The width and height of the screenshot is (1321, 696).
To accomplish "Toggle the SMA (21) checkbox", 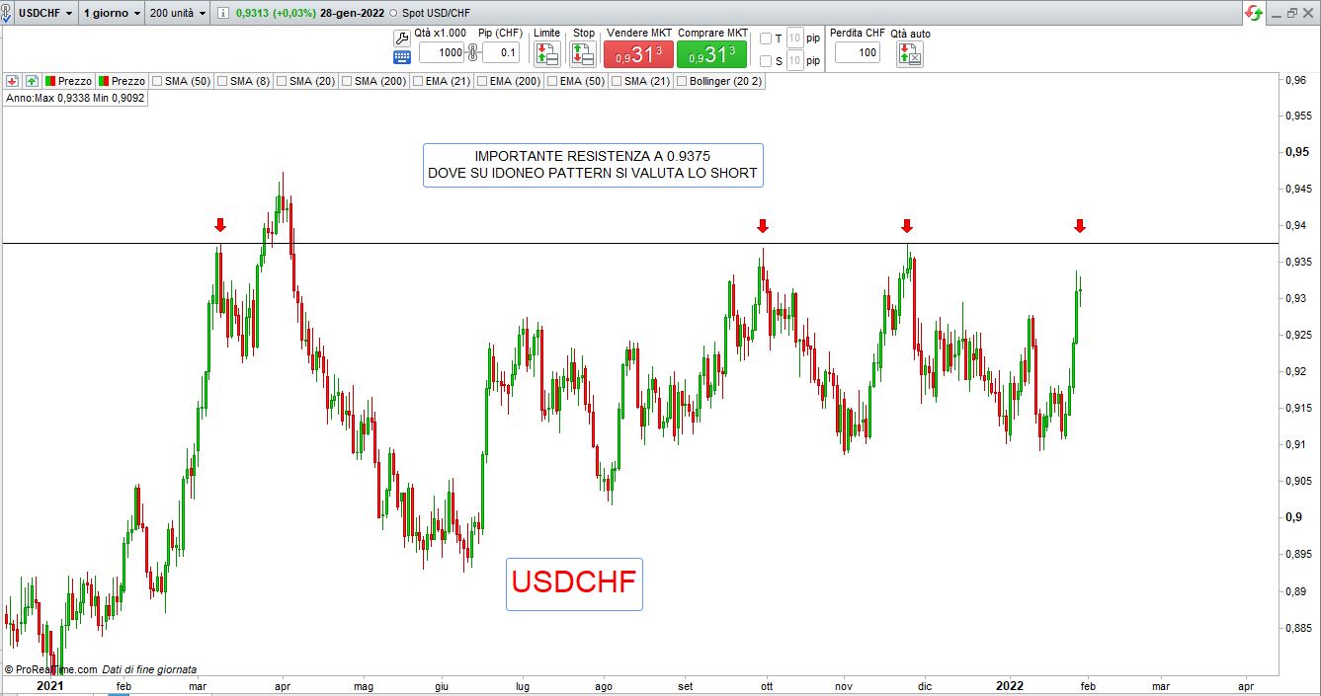I will point(617,81).
